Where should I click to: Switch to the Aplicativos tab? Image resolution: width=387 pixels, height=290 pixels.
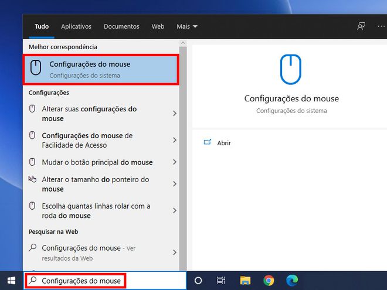[x=76, y=26]
